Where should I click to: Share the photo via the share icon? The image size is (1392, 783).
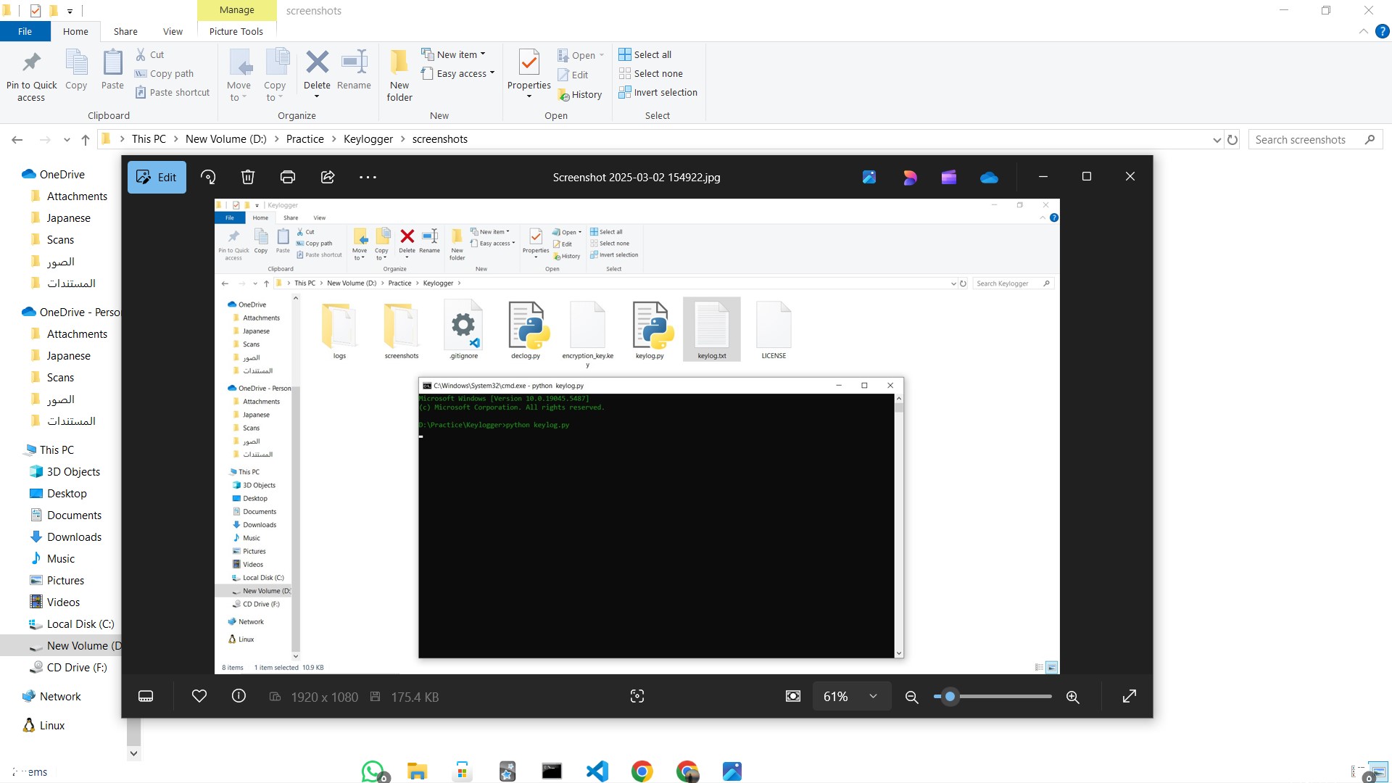tap(328, 177)
